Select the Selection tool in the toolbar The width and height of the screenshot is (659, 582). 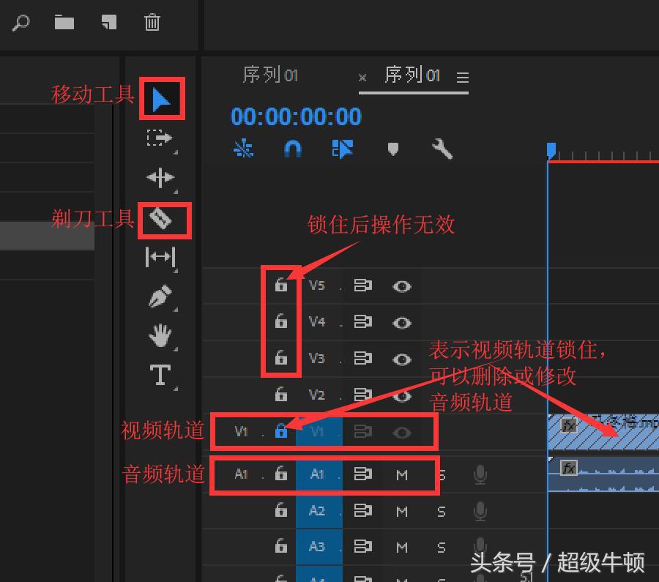(161, 99)
